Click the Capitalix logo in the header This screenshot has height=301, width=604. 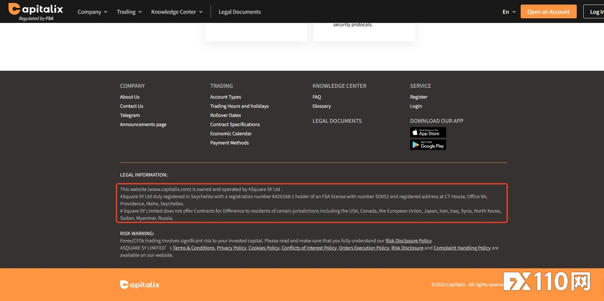(36, 9)
